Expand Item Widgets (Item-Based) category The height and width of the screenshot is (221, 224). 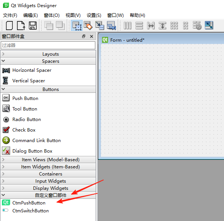(48, 167)
